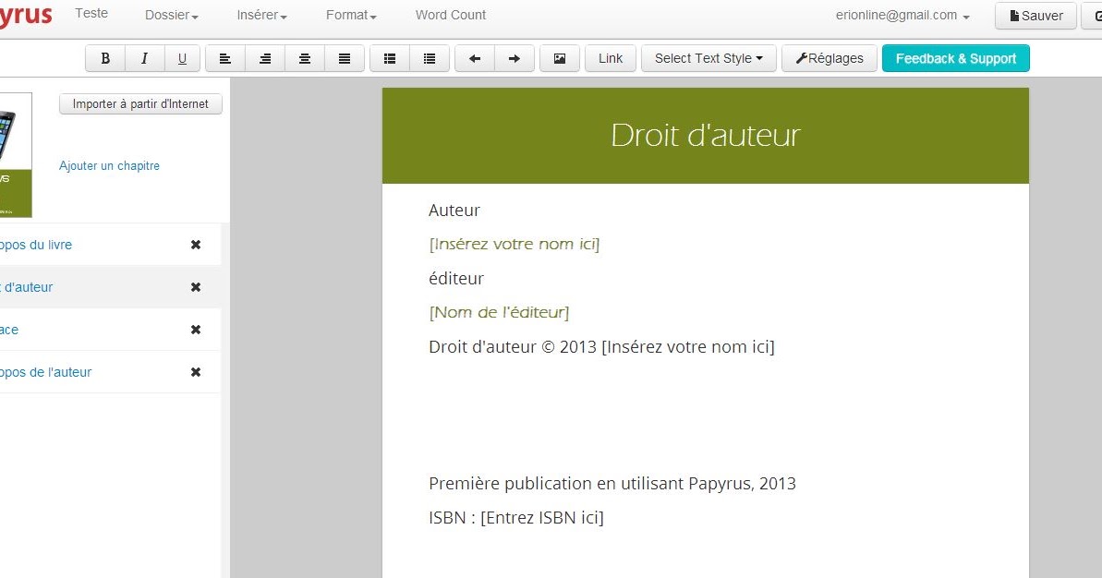
Task: Insert an image using the picture icon
Action: point(559,58)
